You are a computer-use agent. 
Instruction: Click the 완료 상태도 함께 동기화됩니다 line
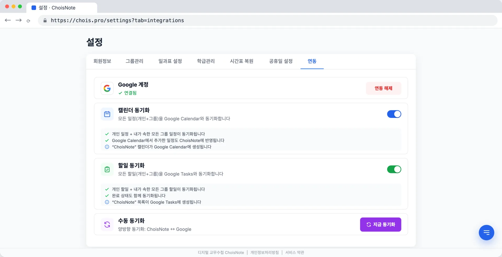pyautogui.click(x=139, y=196)
